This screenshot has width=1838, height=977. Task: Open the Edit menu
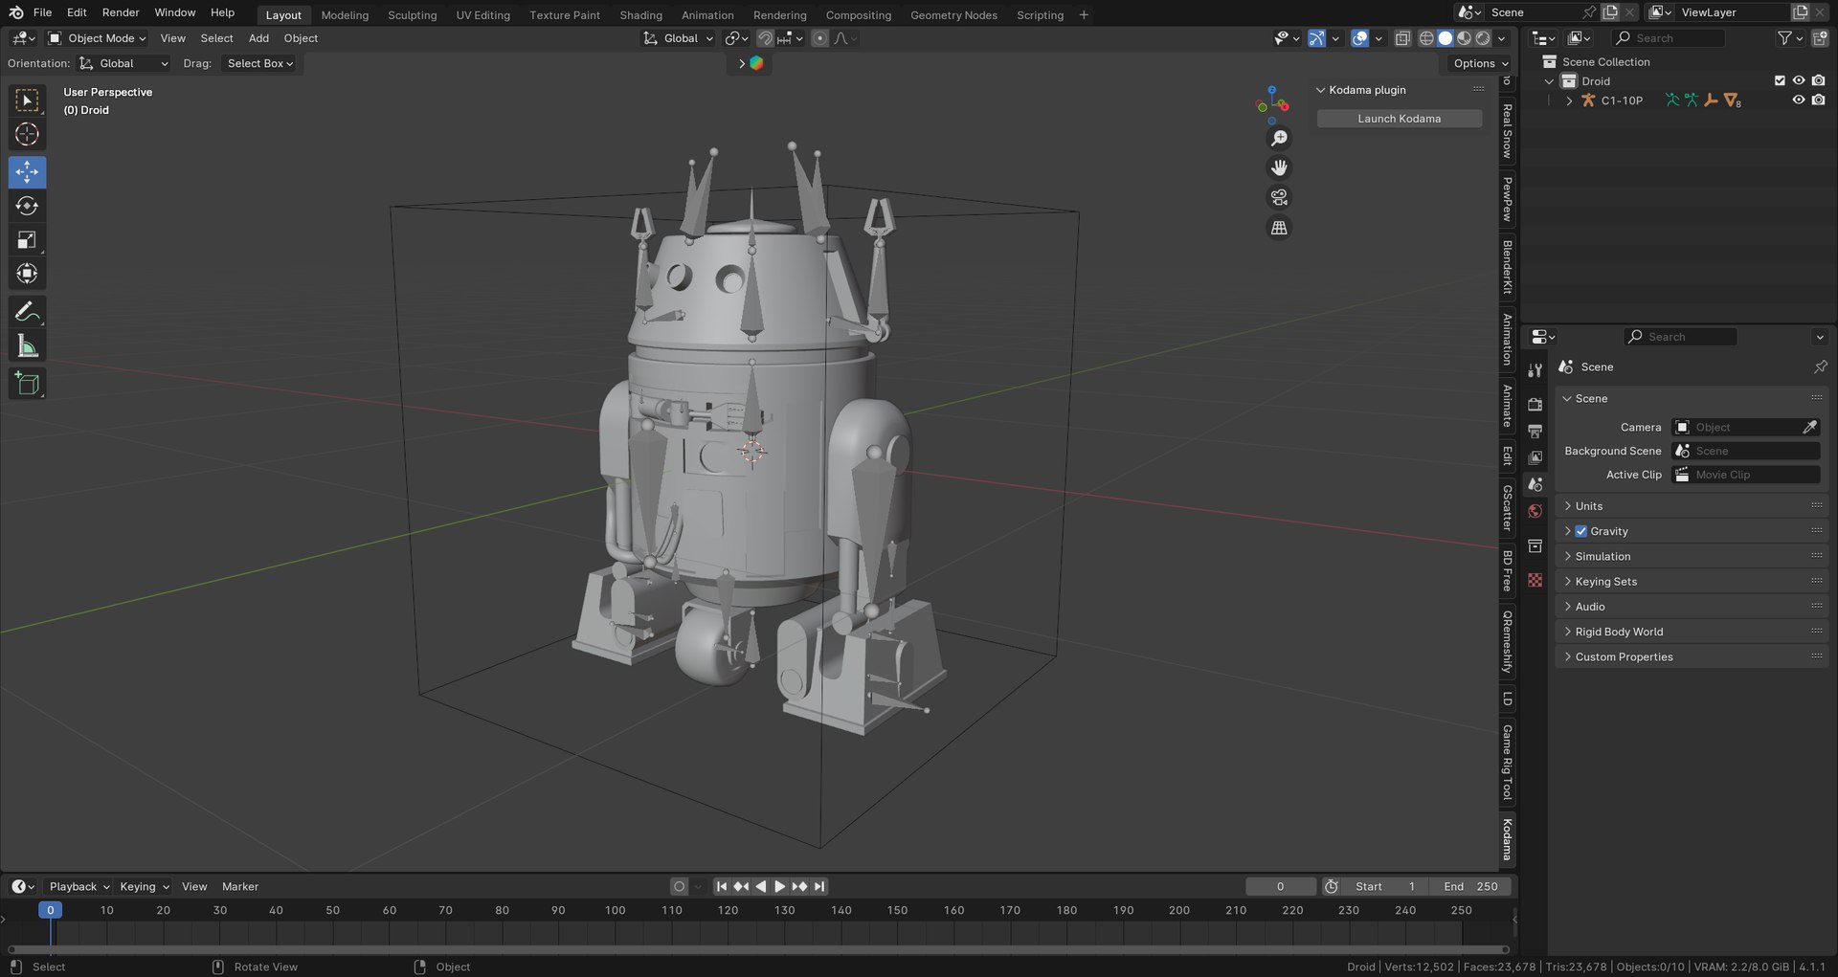pos(77,12)
